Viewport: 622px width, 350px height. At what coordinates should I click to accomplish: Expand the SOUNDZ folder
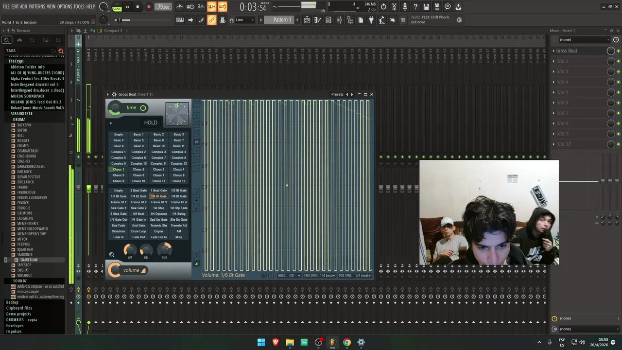[x=19, y=281]
